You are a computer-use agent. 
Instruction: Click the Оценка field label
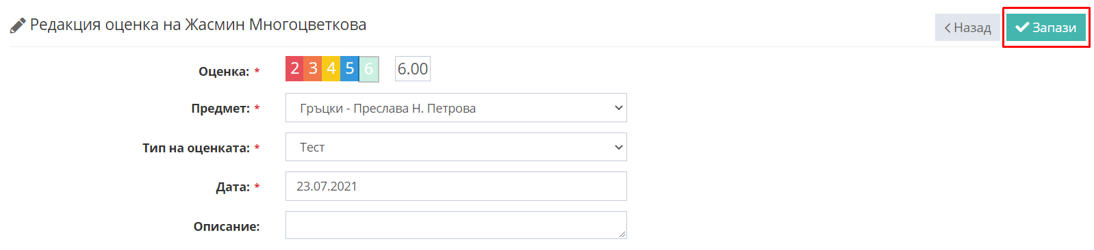click(224, 71)
